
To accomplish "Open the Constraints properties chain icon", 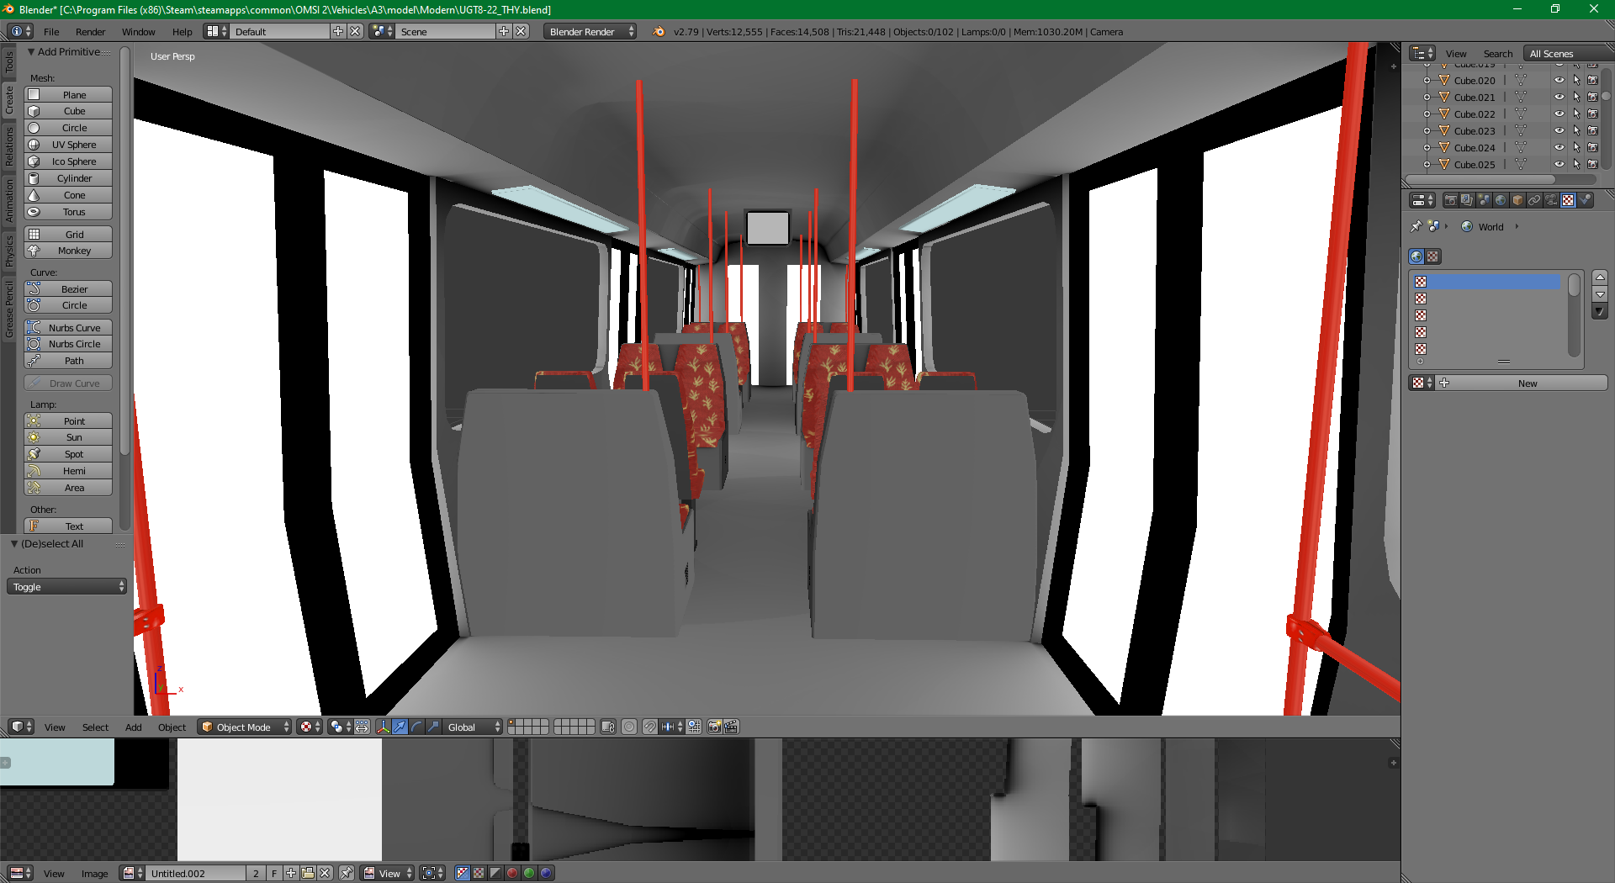I will [x=1534, y=200].
